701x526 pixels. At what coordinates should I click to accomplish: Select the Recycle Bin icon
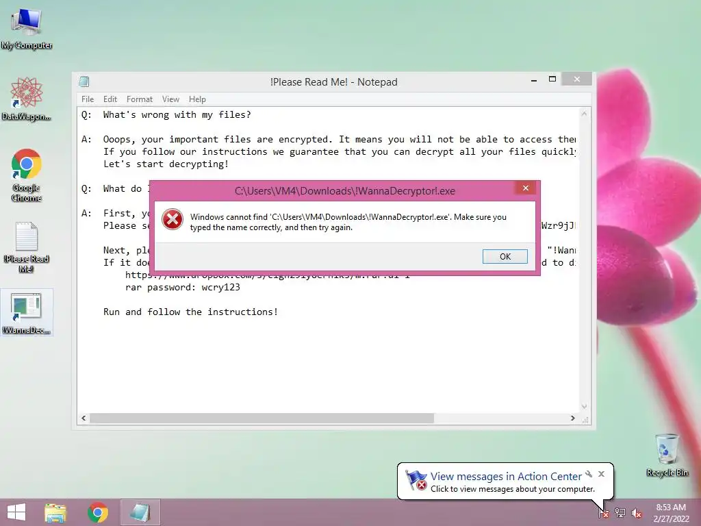pyautogui.click(x=667, y=455)
